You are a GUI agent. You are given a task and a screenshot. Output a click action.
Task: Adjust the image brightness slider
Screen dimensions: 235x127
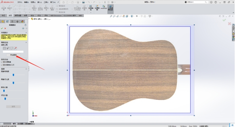point(13,75)
